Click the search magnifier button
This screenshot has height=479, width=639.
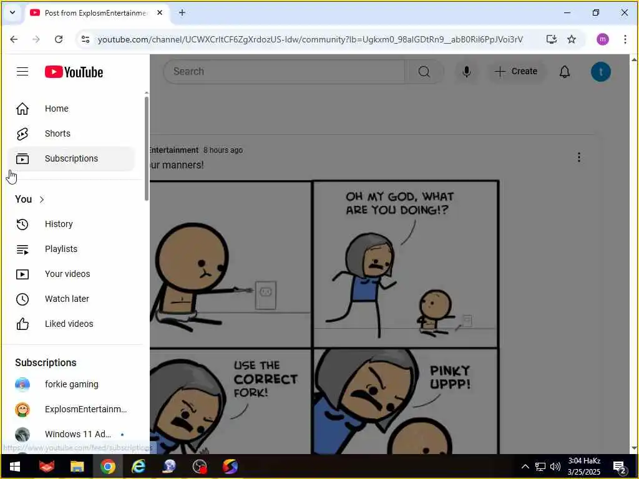pos(424,72)
